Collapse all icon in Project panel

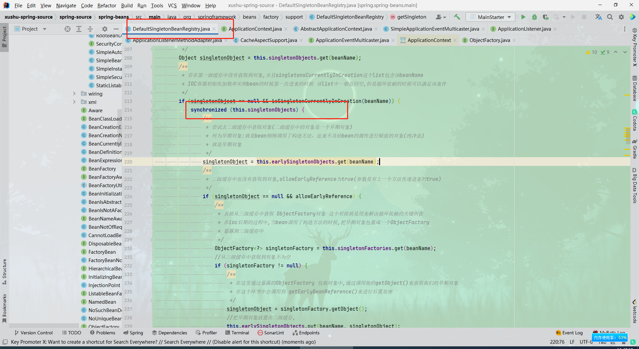click(x=90, y=29)
